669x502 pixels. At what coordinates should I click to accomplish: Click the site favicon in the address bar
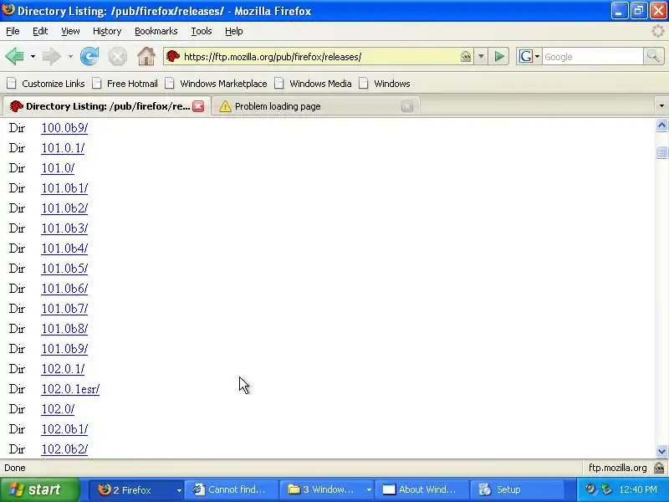[x=173, y=56]
